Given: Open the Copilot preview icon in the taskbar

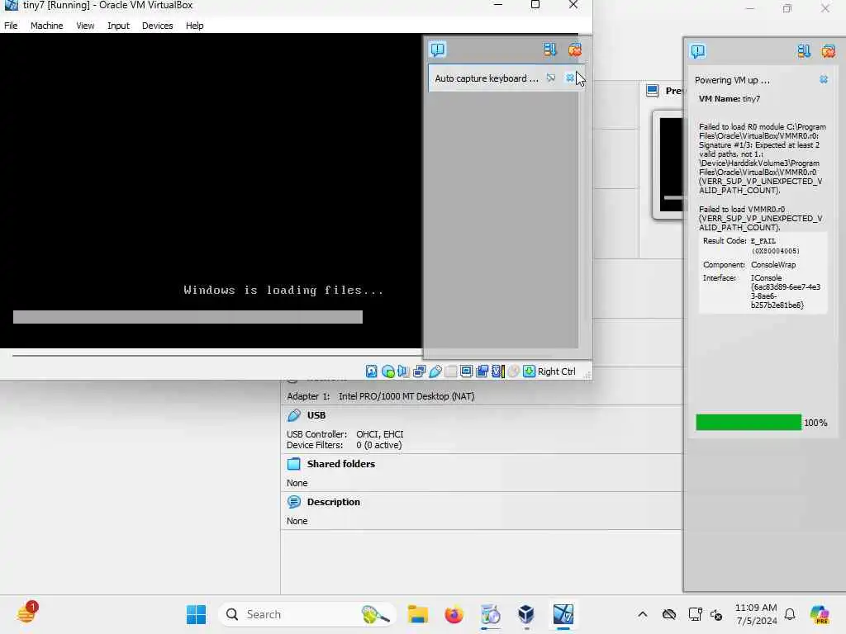Looking at the screenshot, I should point(820,614).
